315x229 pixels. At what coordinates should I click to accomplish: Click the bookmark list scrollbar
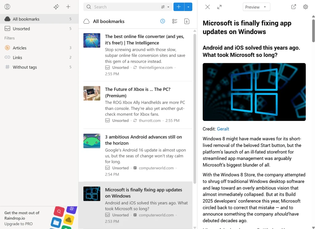195,108
